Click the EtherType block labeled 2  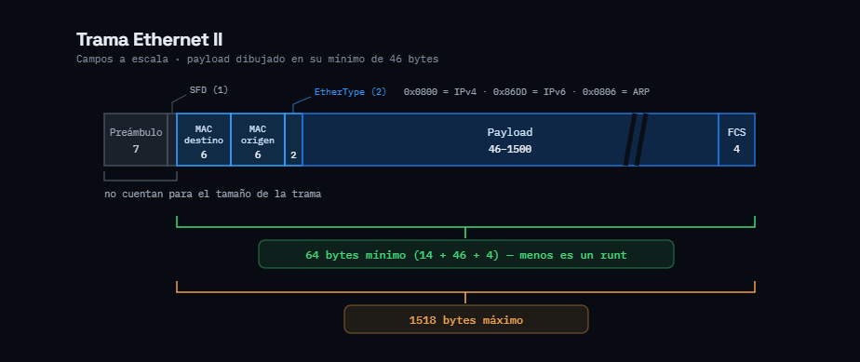[293, 140]
